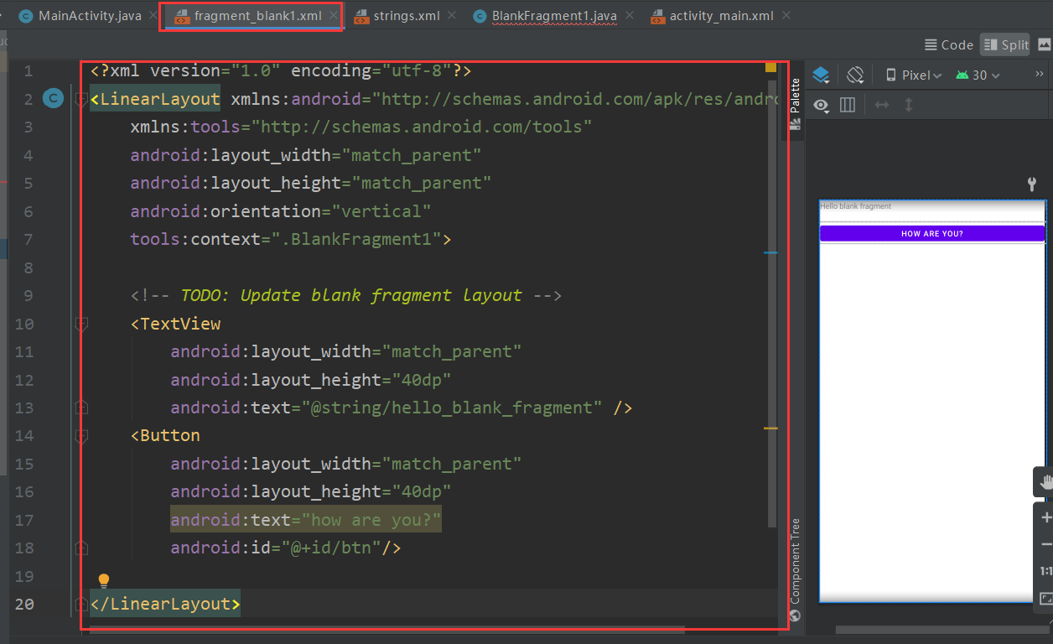Click the xmlns:tools attribute line
The width and height of the screenshot is (1053, 644).
(x=361, y=127)
